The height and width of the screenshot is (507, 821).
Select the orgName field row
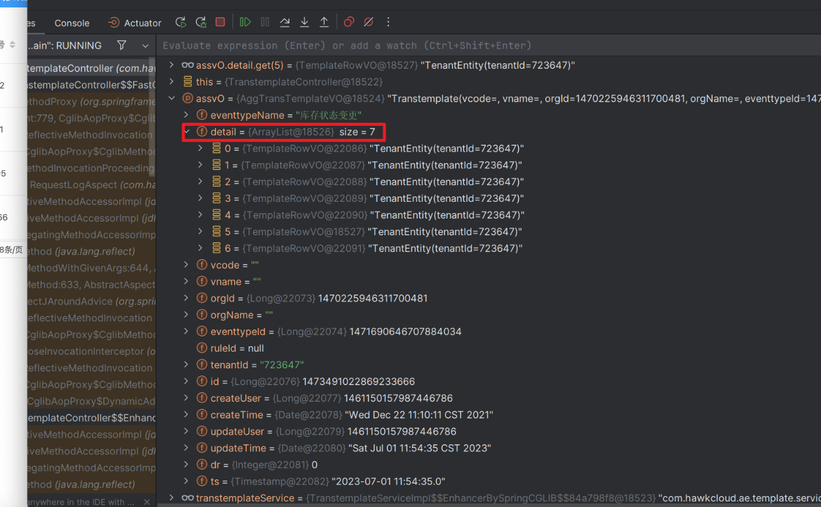(490, 315)
